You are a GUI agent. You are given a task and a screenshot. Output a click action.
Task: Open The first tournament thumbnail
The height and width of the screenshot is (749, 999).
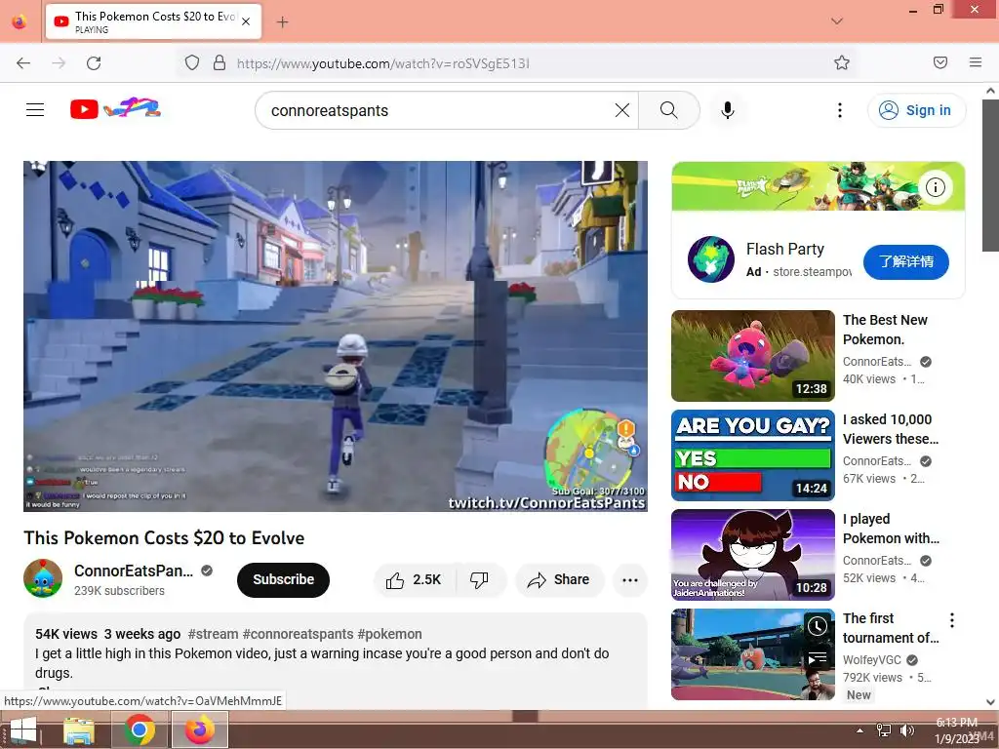[x=752, y=654]
